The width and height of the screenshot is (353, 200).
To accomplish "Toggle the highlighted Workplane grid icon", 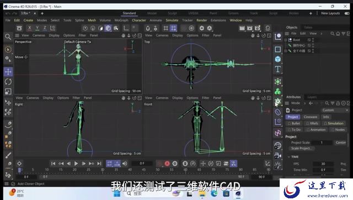I will pos(173,28).
